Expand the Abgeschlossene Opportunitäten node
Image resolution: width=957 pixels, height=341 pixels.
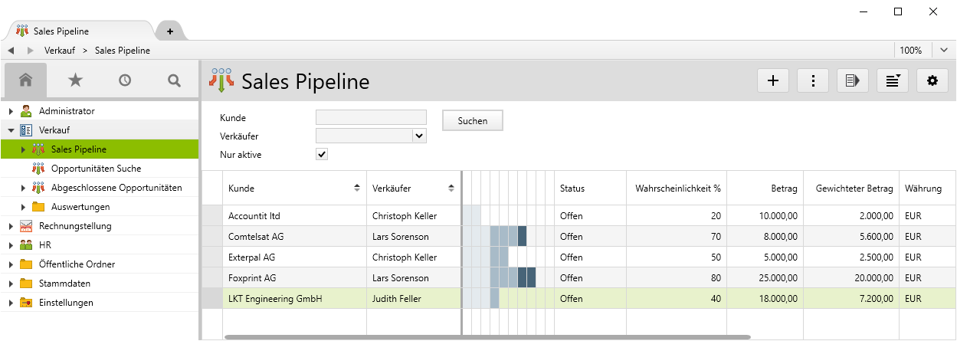pyautogui.click(x=23, y=188)
